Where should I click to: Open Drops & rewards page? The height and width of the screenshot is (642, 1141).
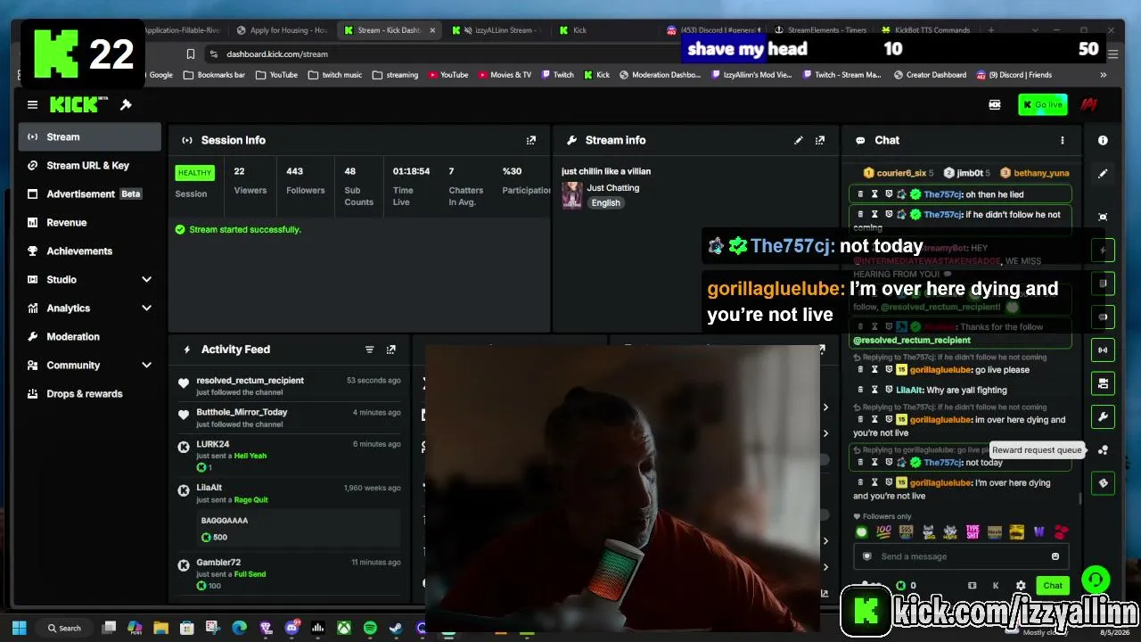[x=90, y=394]
